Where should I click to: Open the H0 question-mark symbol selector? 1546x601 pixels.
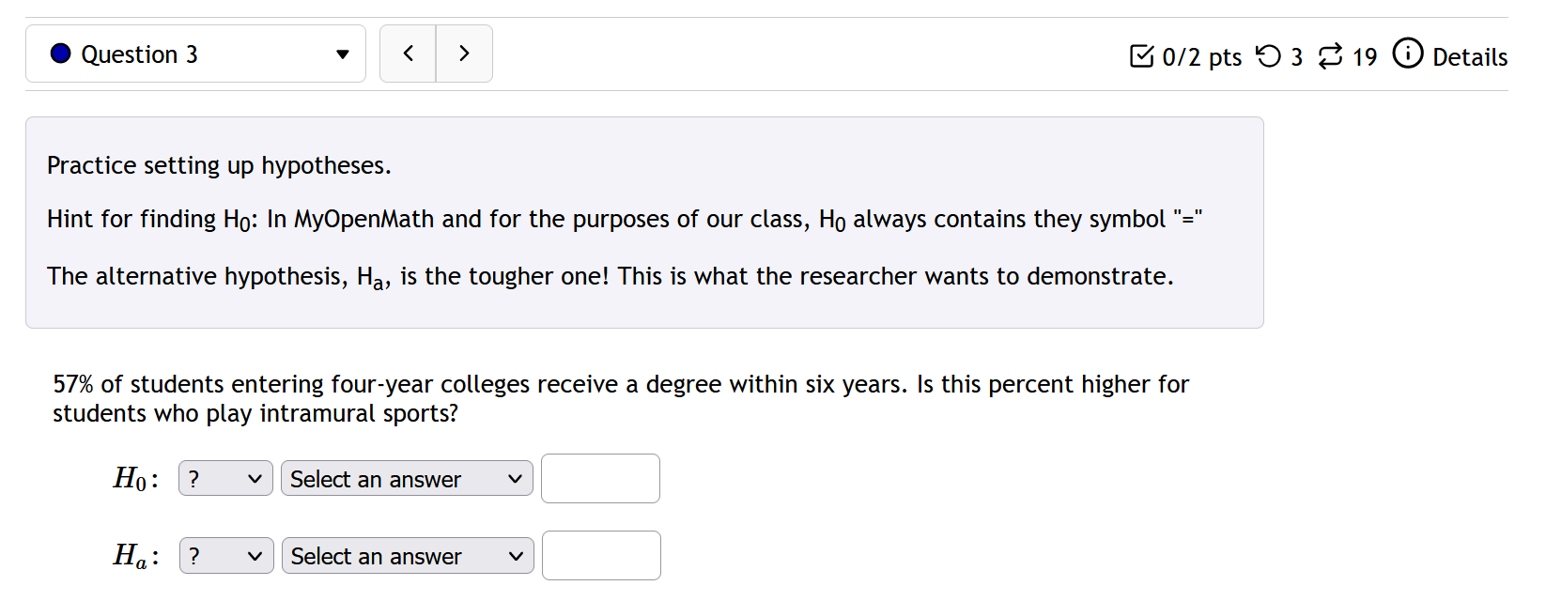point(224,479)
